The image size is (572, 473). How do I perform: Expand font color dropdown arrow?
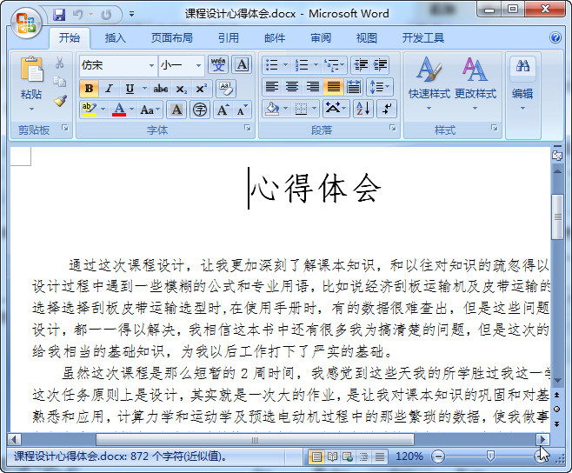131,110
